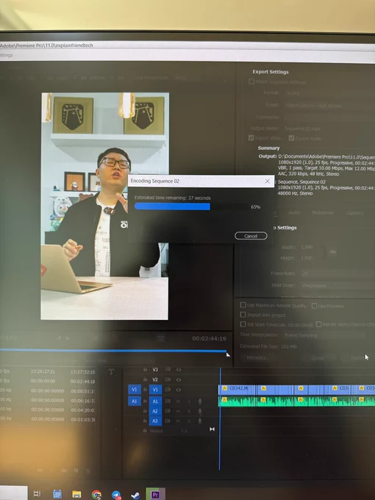This screenshot has height=500, width=375.
Task: Open Time Interpolation Frame Sampling dropdown
Action: [x=324, y=335]
